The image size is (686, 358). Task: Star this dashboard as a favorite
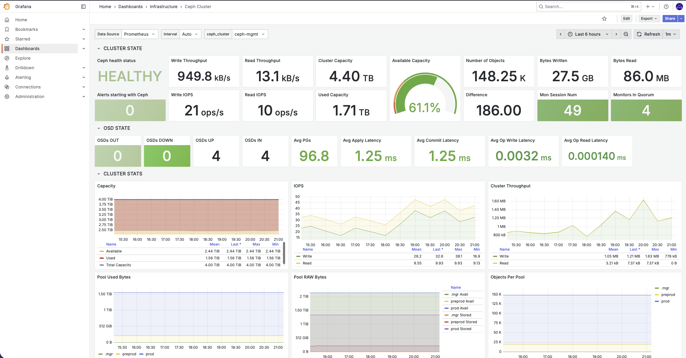coord(604,19)
